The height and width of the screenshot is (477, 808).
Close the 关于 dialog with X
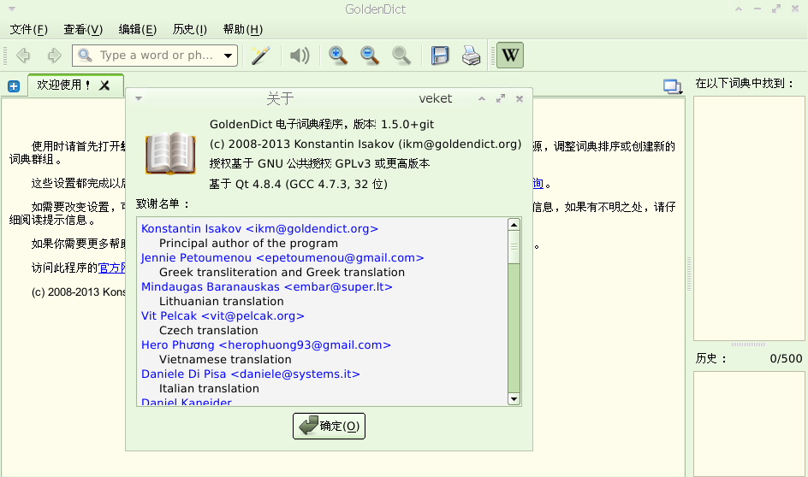[520, 99]
